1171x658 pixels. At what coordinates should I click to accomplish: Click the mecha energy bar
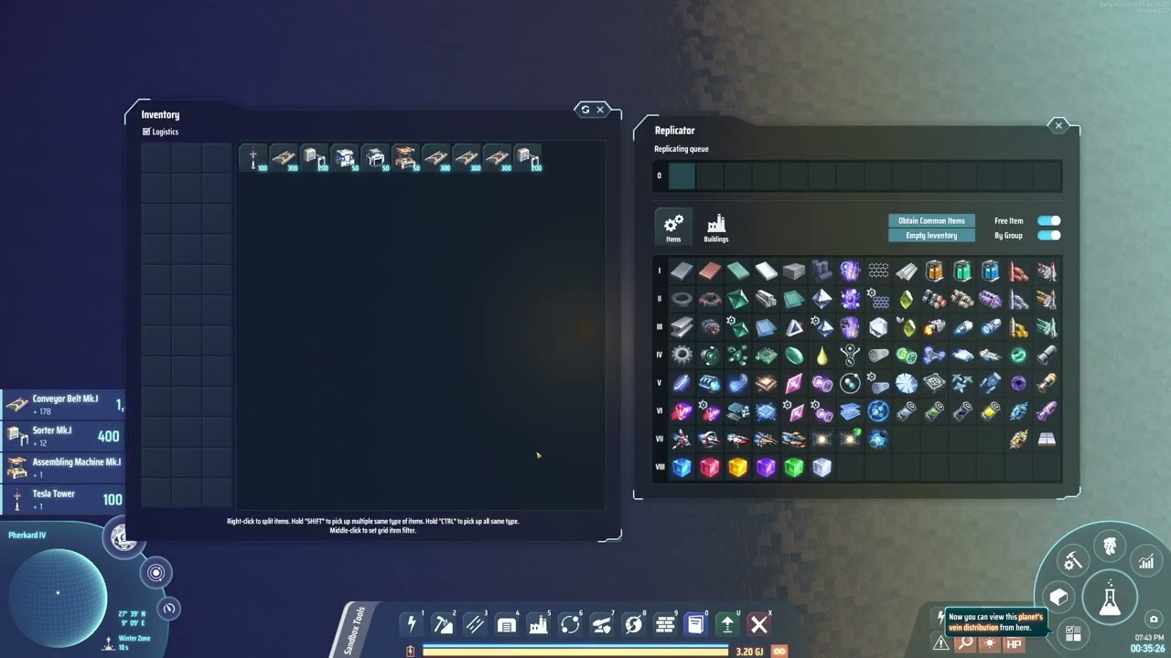(575, 652)
